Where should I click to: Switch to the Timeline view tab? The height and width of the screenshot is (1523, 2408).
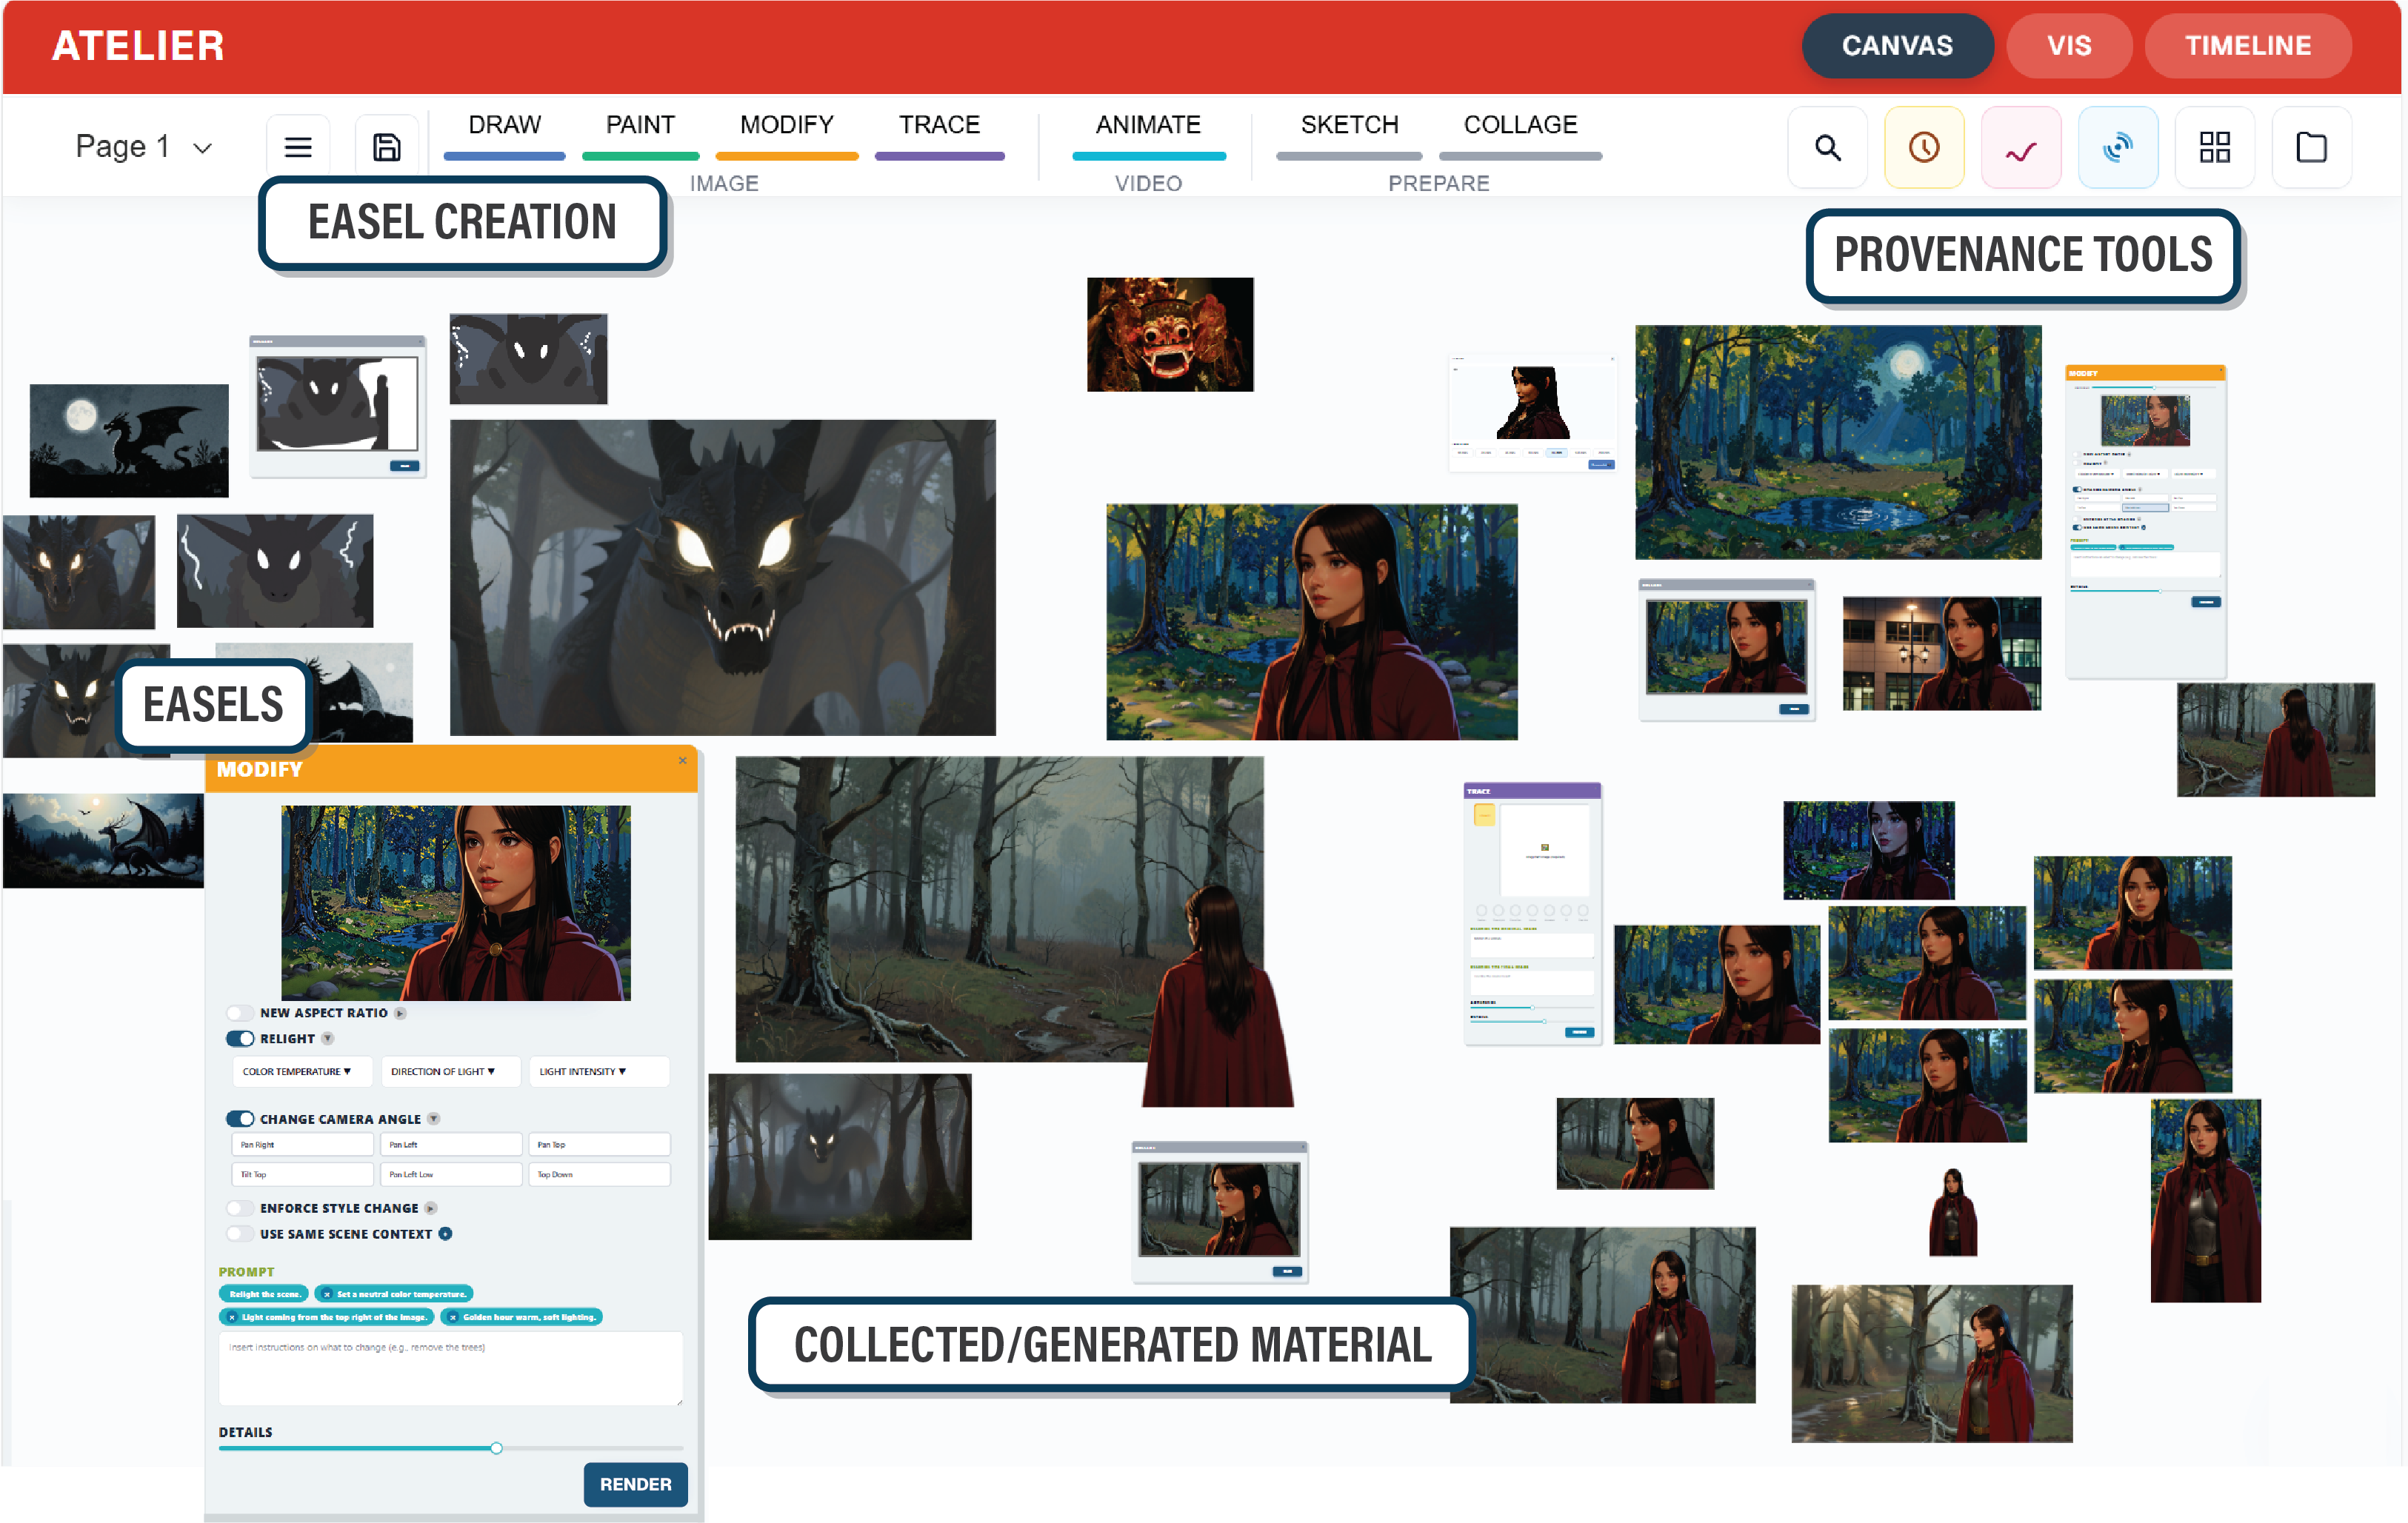coord(2247,46)
